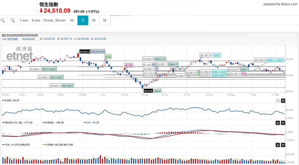The image size is (299, 165).
Task: Click the 24,510.09 index price
Action: point(57,11)
